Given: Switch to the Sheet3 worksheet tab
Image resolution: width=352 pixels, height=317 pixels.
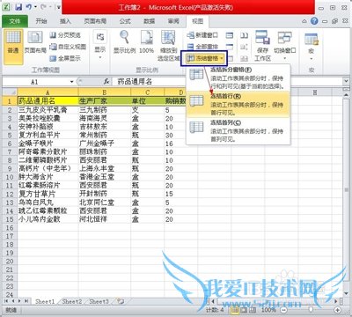Looking at the screenshot, I should tap(99, 301).
